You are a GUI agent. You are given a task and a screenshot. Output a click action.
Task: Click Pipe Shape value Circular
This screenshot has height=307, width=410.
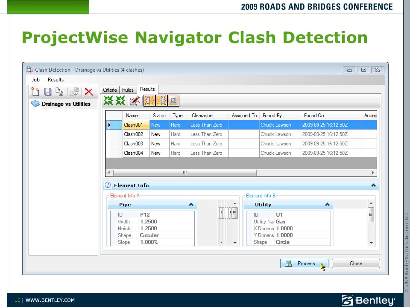tap(149, 235)
